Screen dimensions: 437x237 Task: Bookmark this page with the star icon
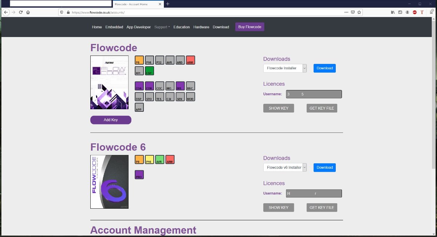tap(359, 12)
